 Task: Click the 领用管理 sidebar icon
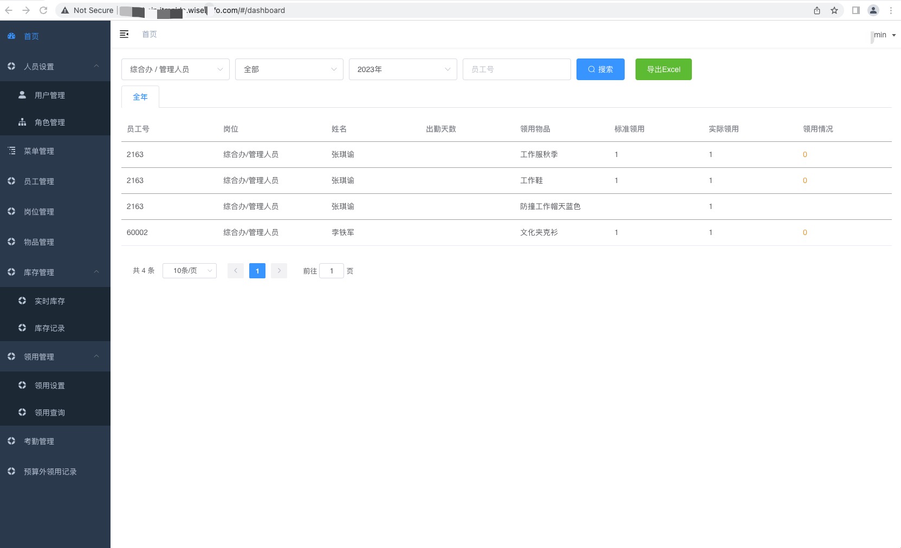[x=11, y=356]
